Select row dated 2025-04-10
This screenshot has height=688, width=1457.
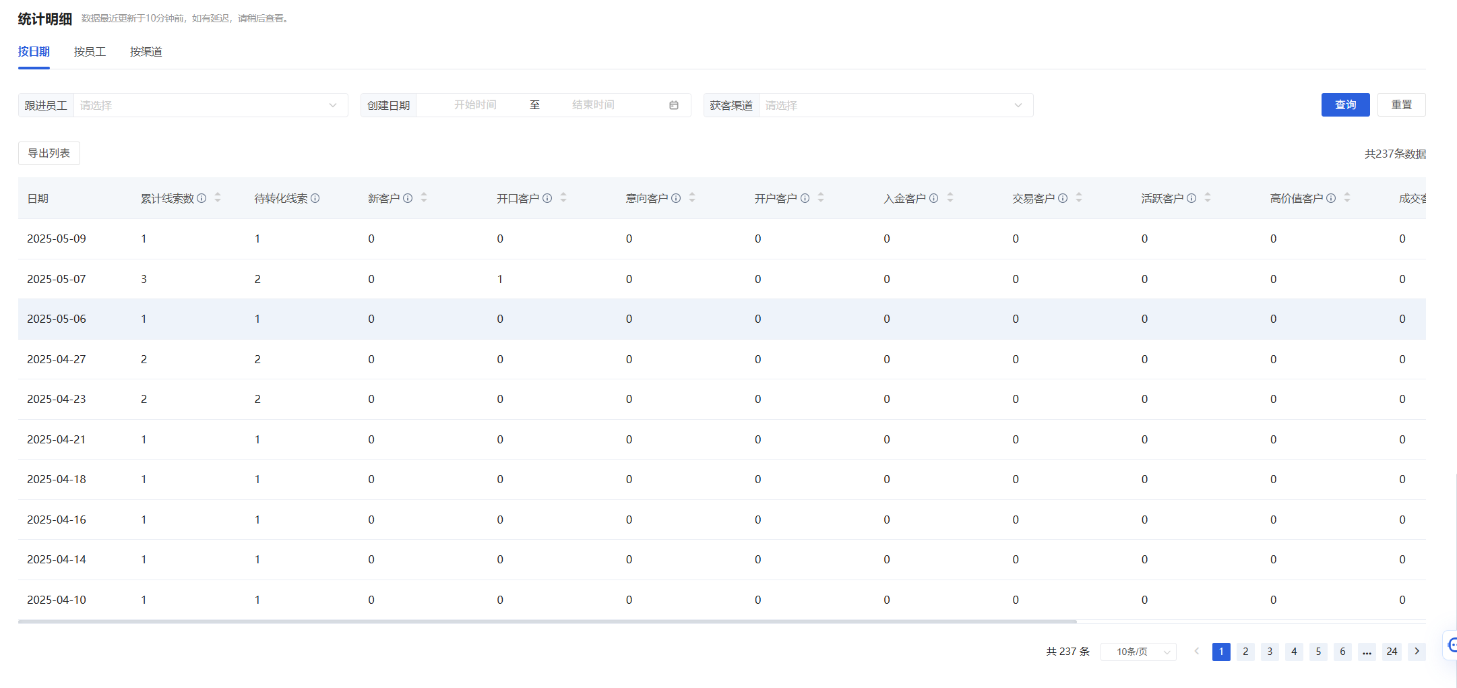tap(722, 600)
